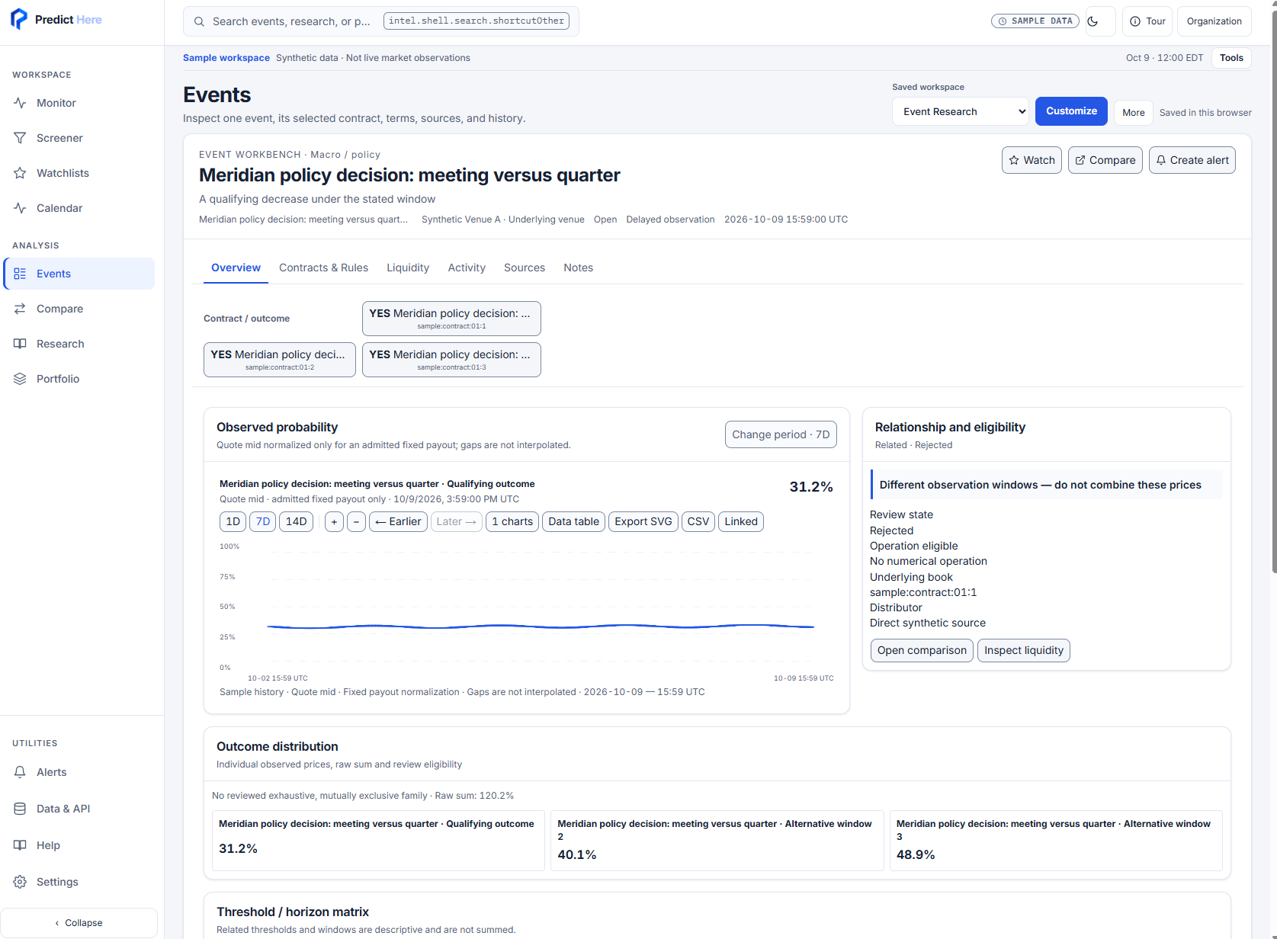Start the Tour
This screenshot has width=1277, height=939.
[x=1147, y=21]
